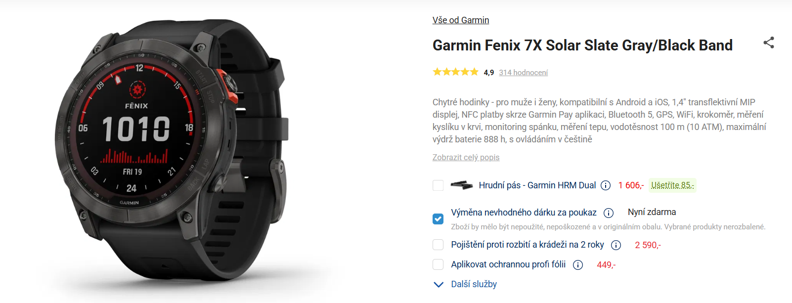
Task: Tick Aplikovat ochrannou profi fólii checkbox
Action: point(438,264)
